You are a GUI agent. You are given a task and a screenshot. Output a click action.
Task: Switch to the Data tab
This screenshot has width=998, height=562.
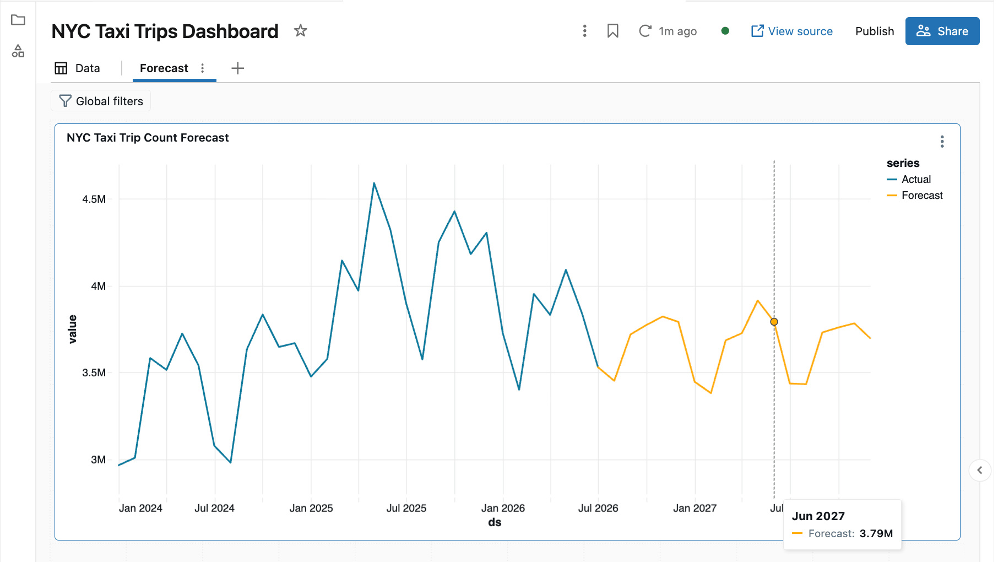pyautogui.click(x=78, y=68)
